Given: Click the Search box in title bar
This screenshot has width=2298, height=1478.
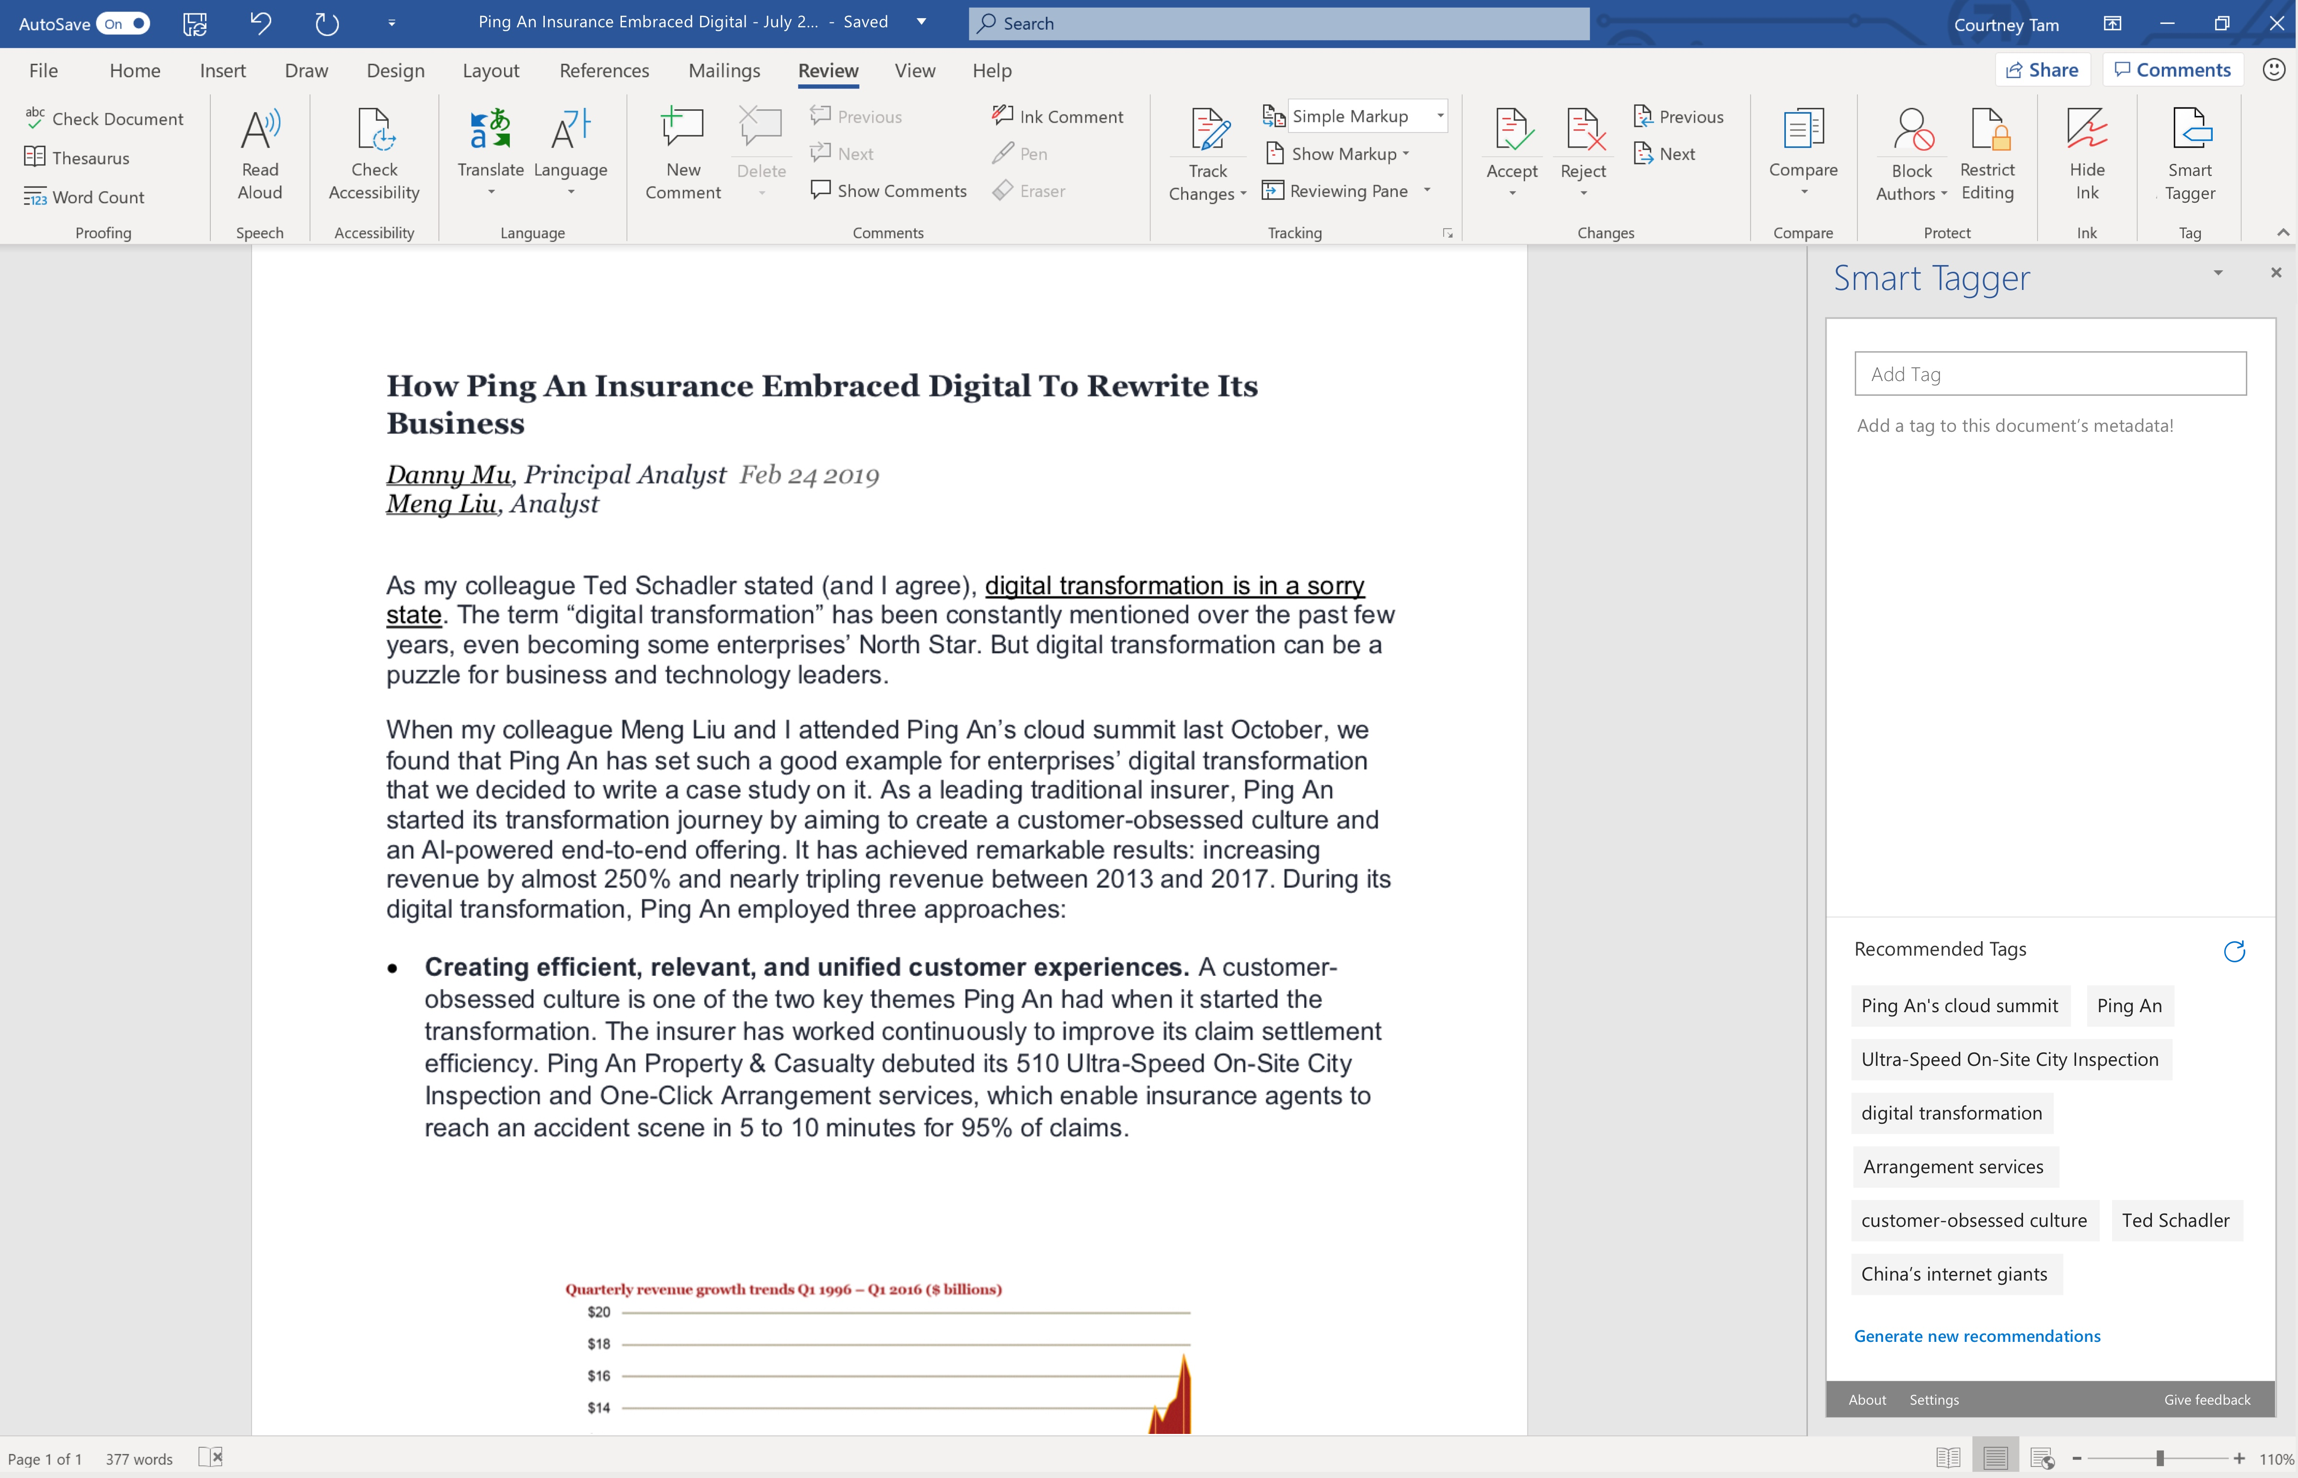Looking at the screenshot, I should 1279,23.
